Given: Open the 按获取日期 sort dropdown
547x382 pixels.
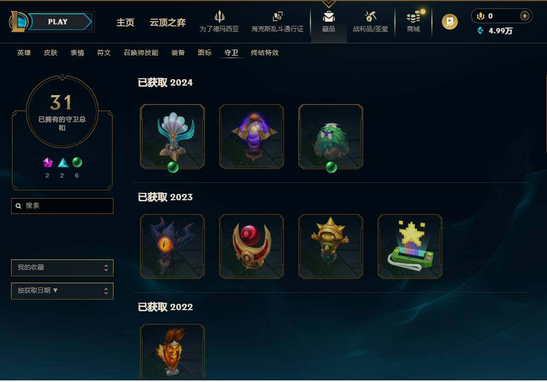Looking at the screenshot, I should 62,291.
